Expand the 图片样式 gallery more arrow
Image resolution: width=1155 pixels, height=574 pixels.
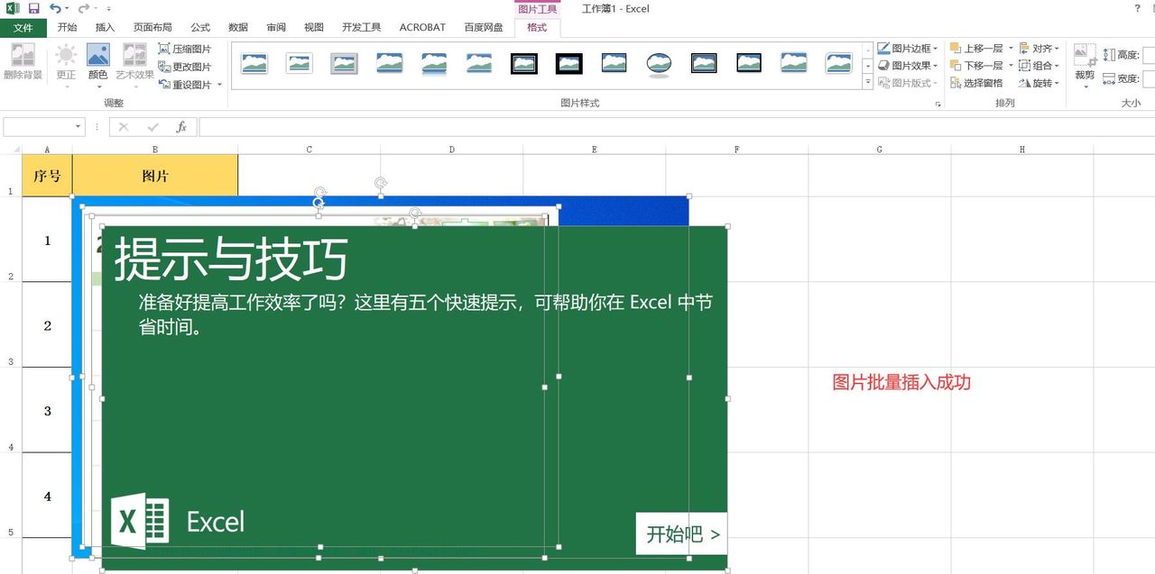(868, 82)
